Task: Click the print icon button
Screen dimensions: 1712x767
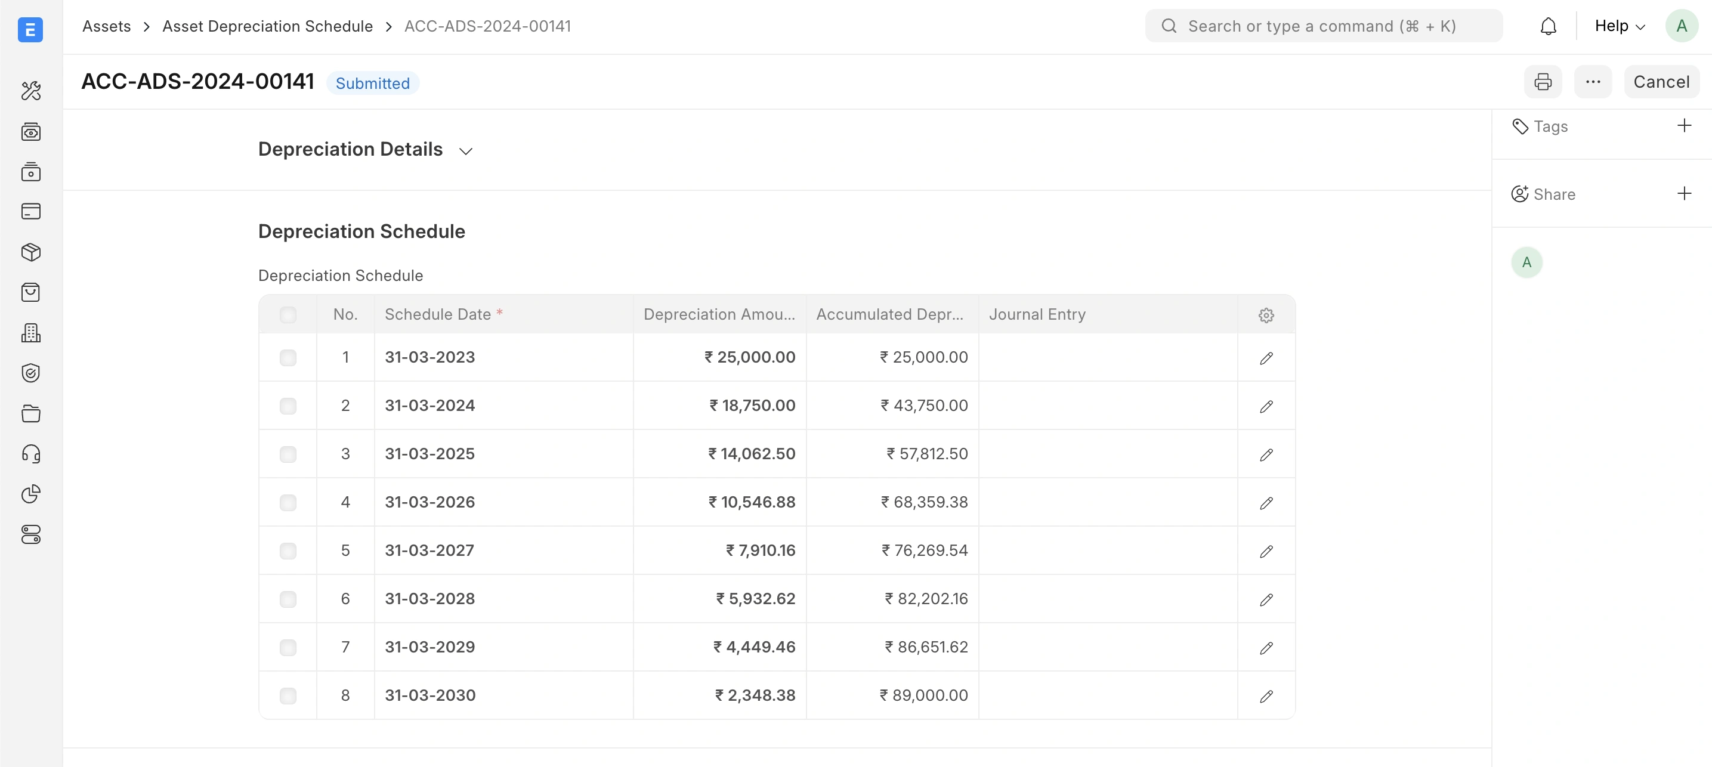Action: [1543, 82]
